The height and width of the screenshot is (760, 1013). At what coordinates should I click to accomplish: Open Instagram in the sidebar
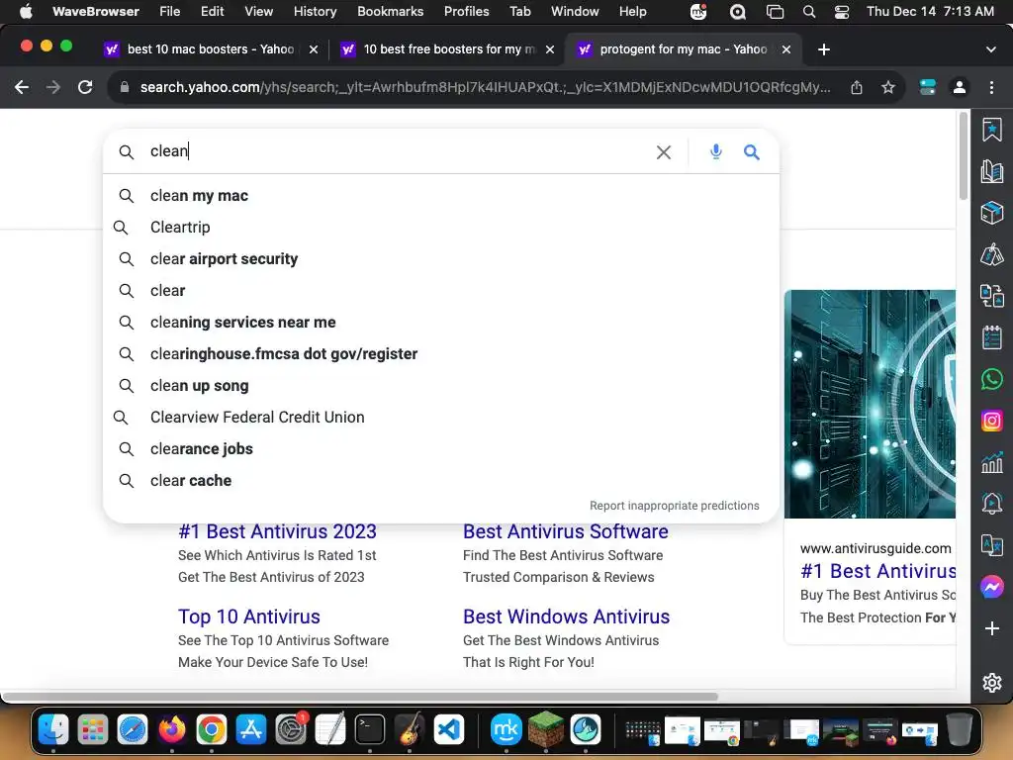[991, 421]
